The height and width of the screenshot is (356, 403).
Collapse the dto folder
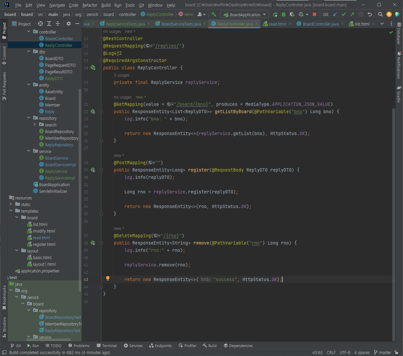(29, 51)
